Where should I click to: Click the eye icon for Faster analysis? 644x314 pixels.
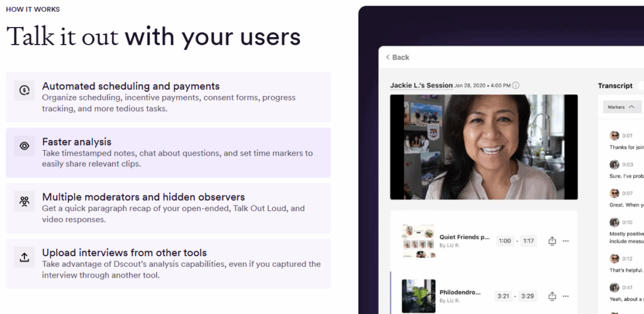[x=25, y=146]
